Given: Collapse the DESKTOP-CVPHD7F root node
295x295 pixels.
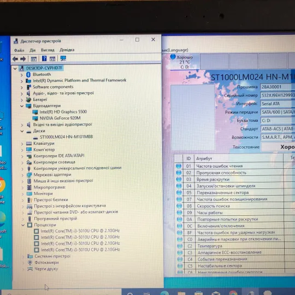Looking at the screenshot, I should click(x=15, y=69).
